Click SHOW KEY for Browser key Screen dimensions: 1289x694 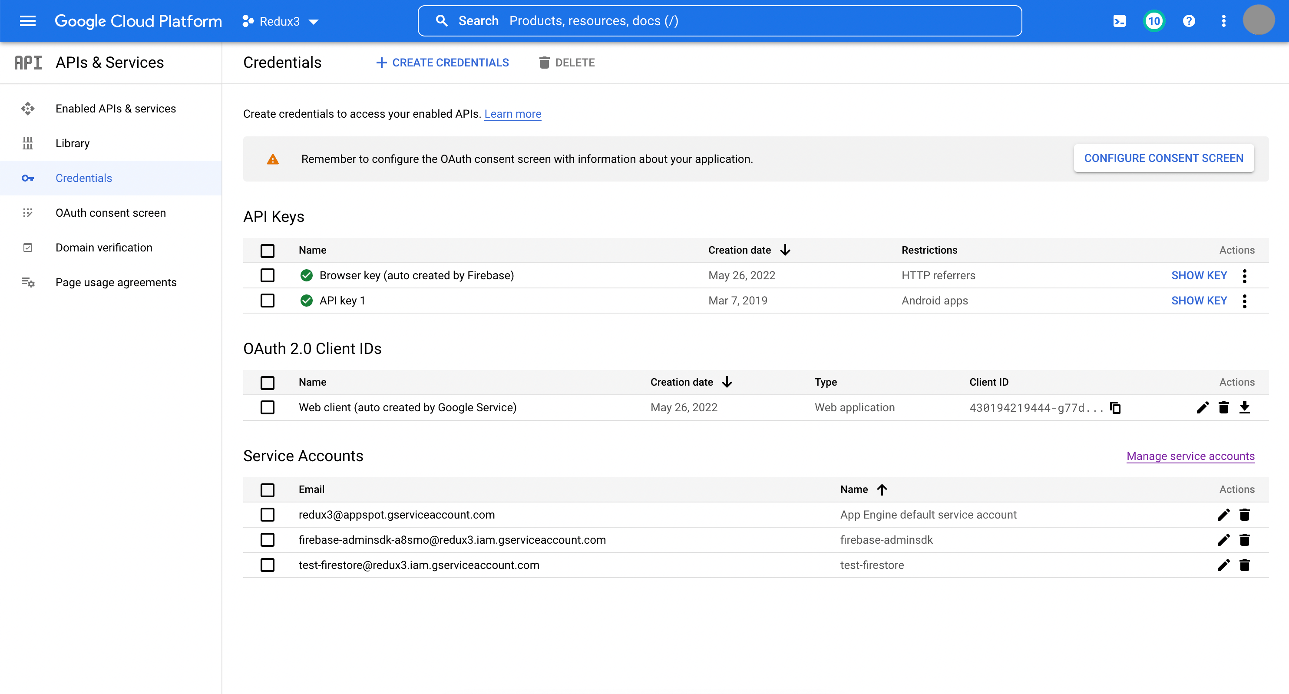(1199, 276)
